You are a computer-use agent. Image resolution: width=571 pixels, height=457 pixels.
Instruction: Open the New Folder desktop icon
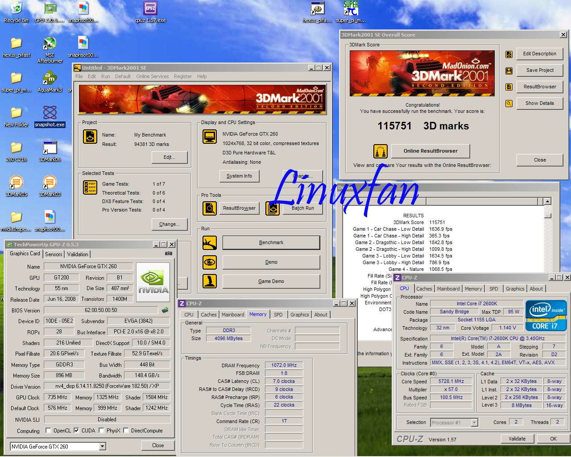coord(17,116)
